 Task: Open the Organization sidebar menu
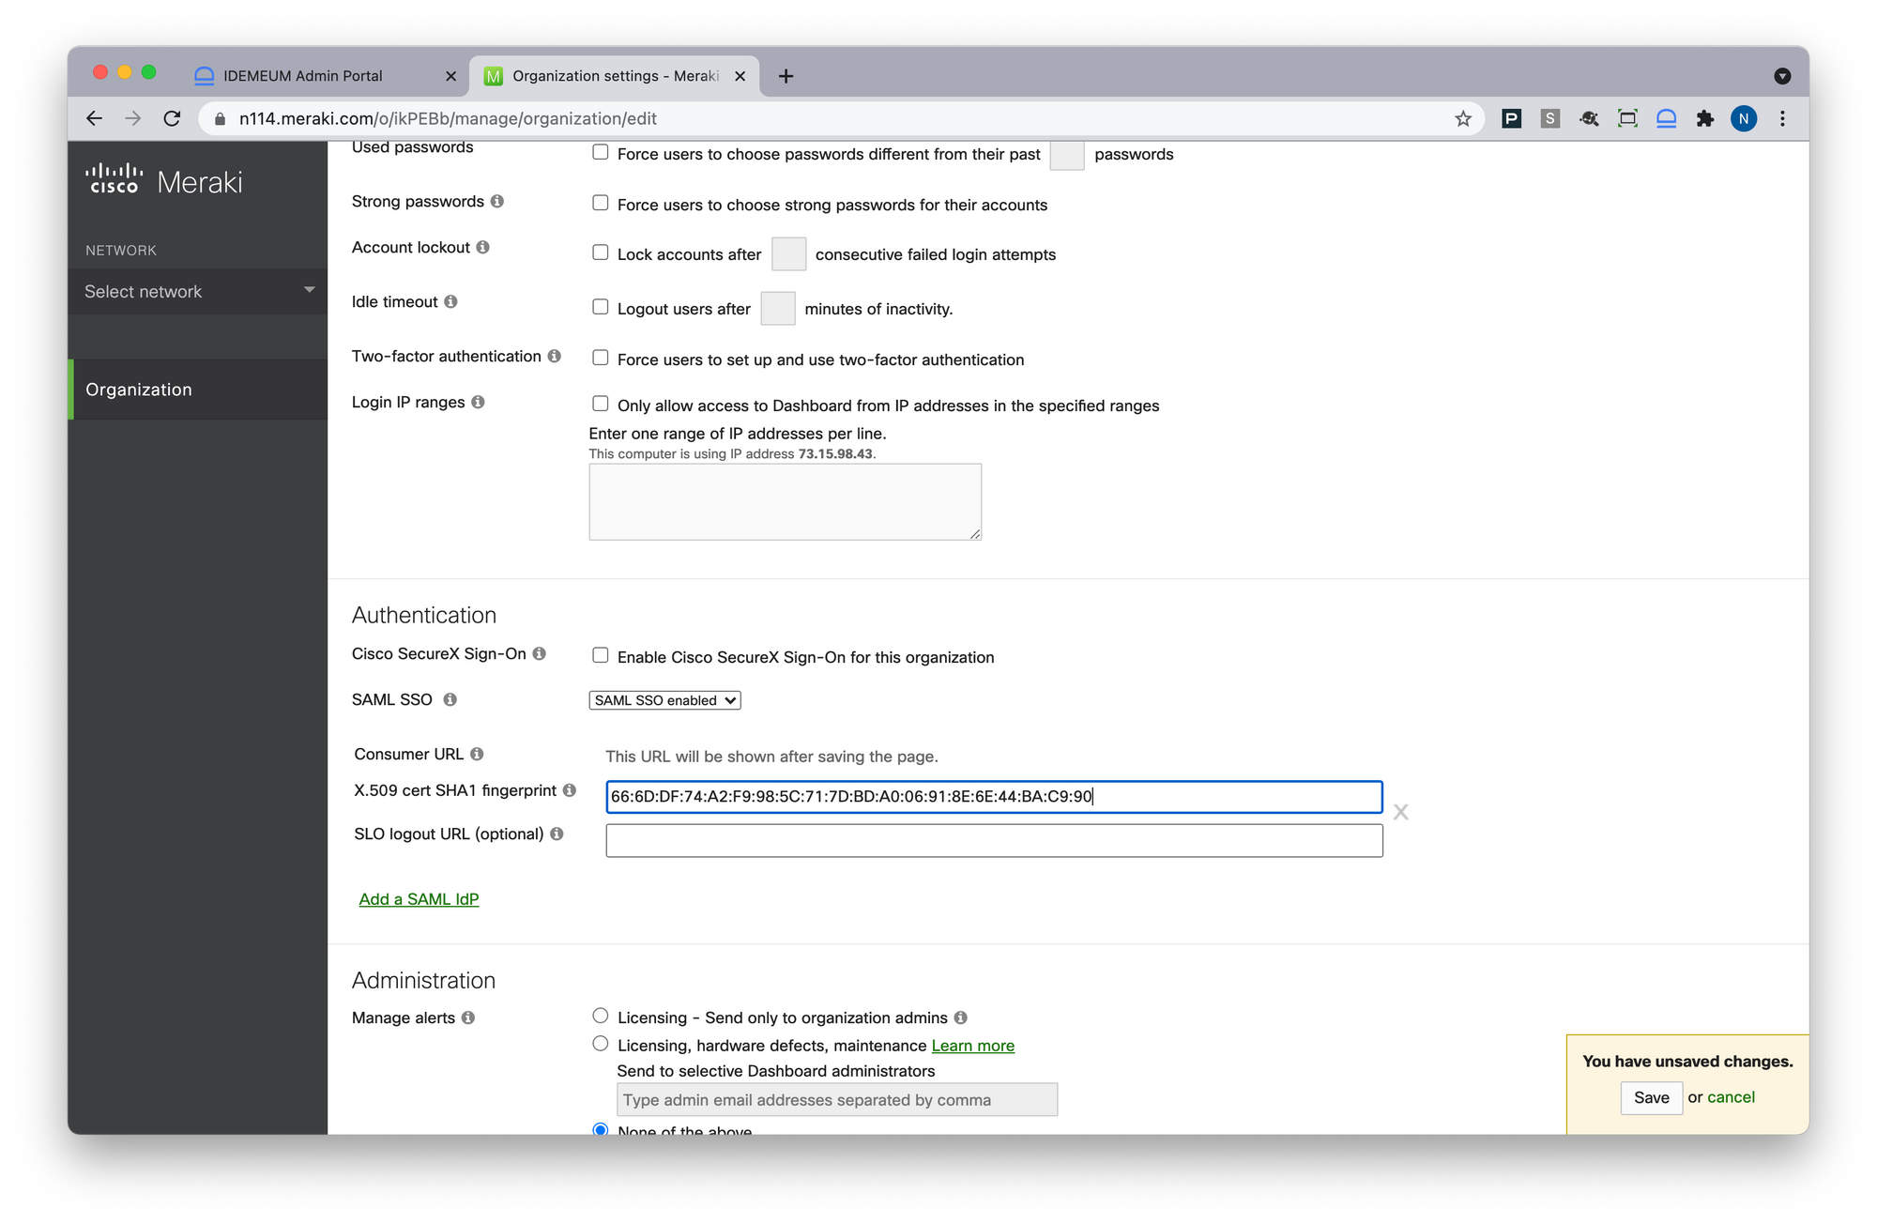[198, 390]
